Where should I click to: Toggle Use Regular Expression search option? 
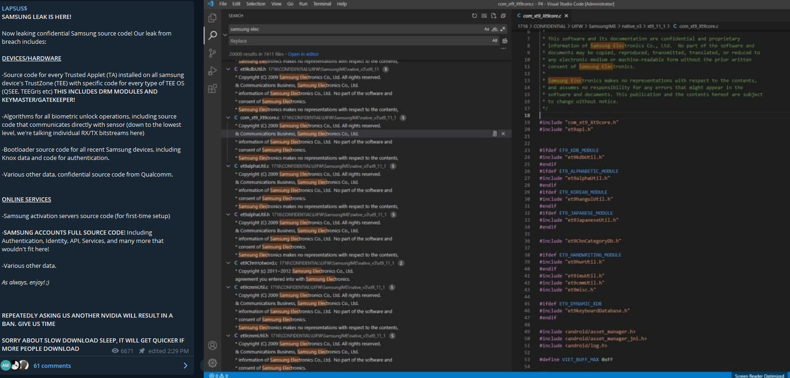tap(503, 29)
